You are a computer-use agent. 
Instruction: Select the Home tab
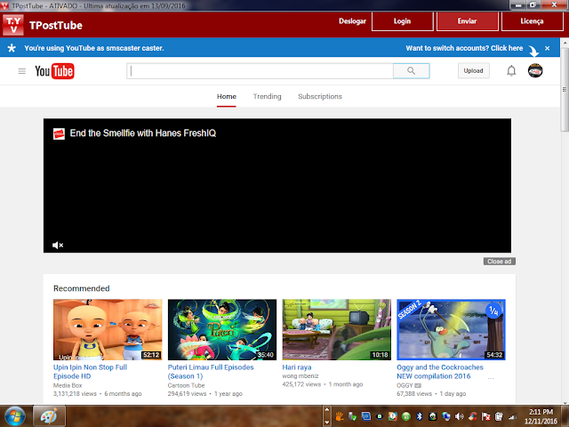point(227,97)
